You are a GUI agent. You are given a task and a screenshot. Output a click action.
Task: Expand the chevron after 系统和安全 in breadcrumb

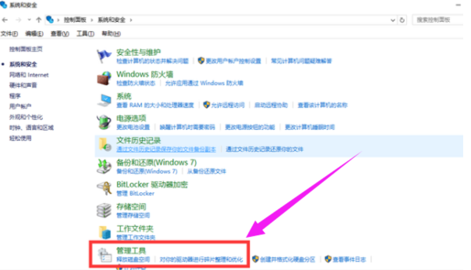[x=131, y=20]
